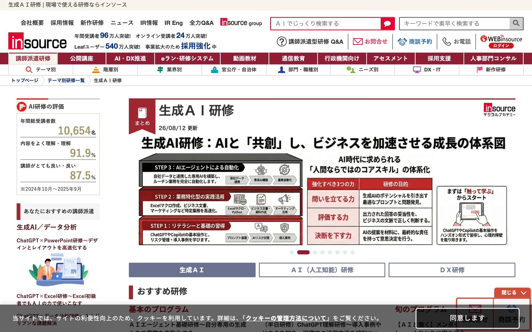Select the 生成AI category tab
This screenshot has width=532, height=332.
[192, 270]
